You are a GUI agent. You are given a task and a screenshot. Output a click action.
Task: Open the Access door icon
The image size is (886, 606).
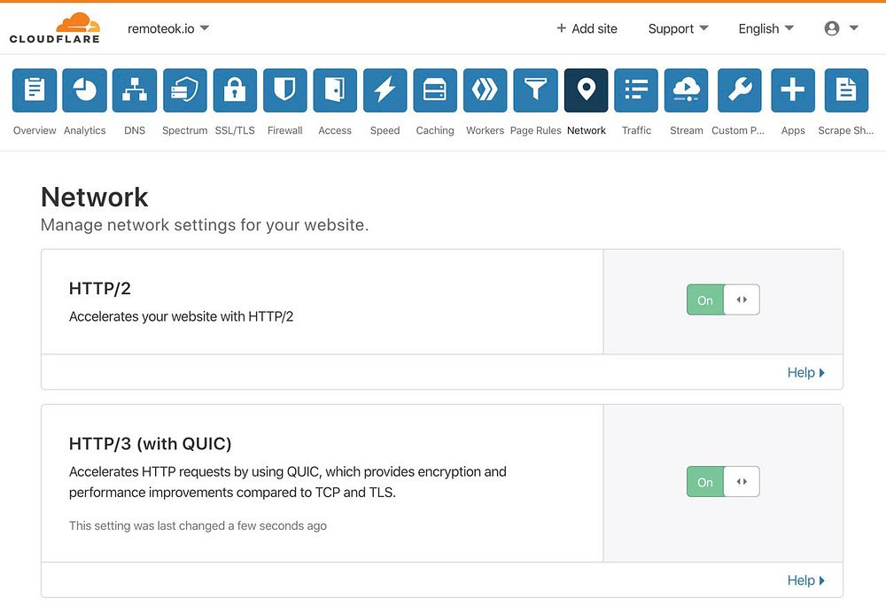(335, 90)
